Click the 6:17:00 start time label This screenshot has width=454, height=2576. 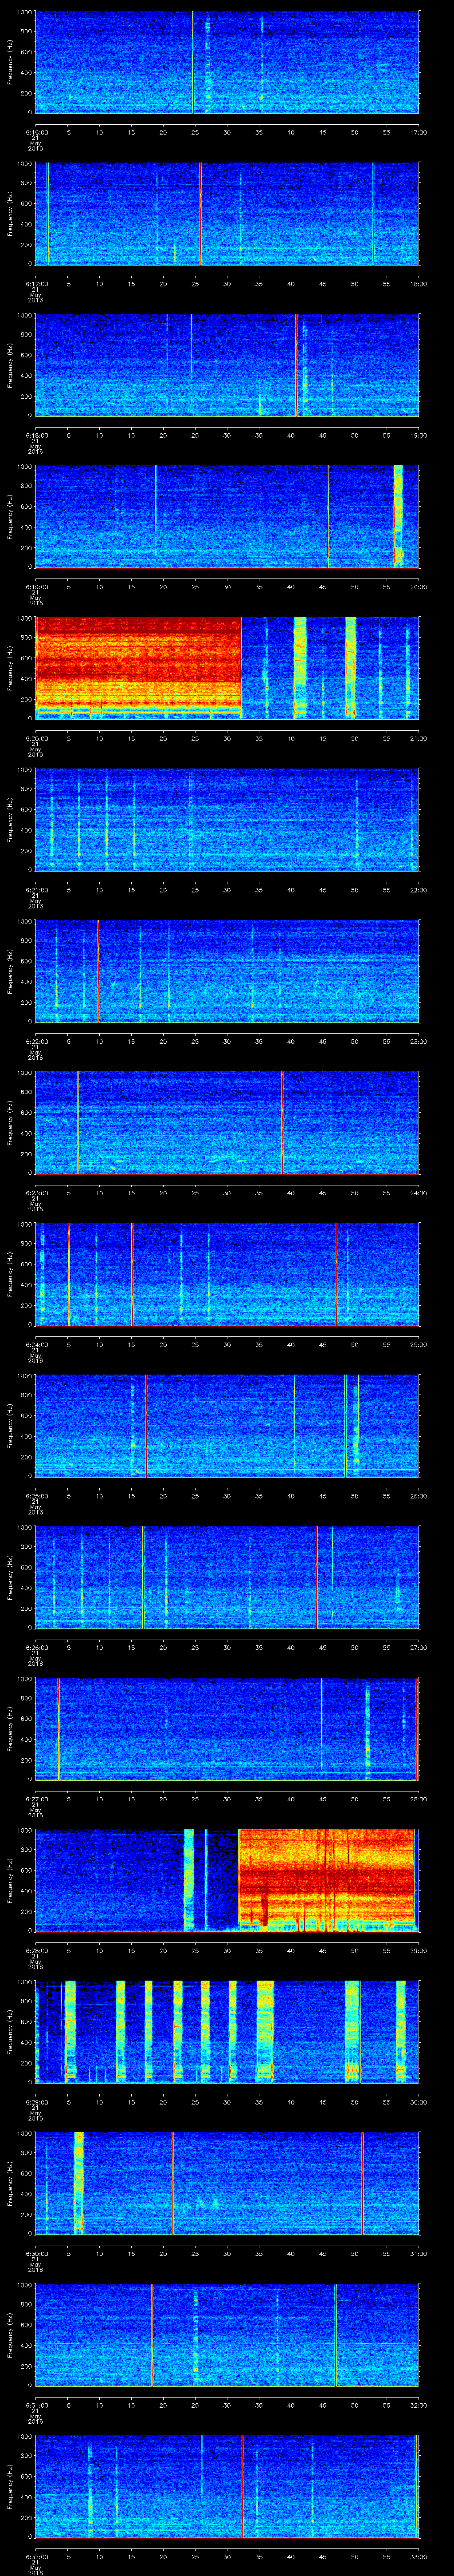[x=36, y=284]
